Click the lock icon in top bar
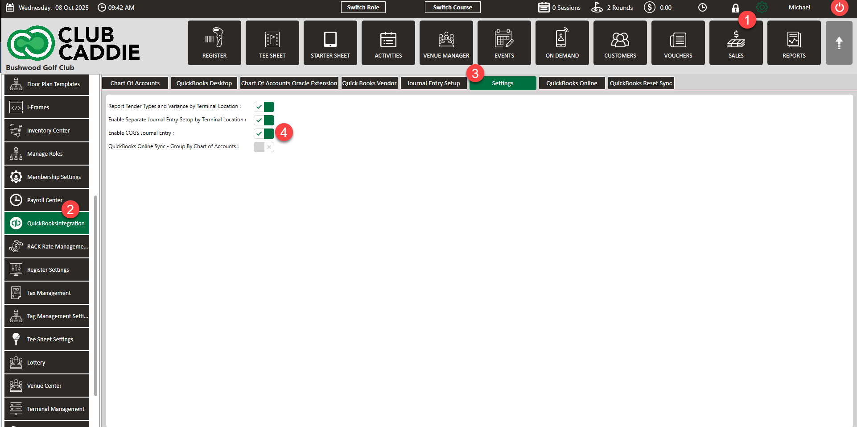The width and height of the screenshot is (857, 427). tap(735, 8)
